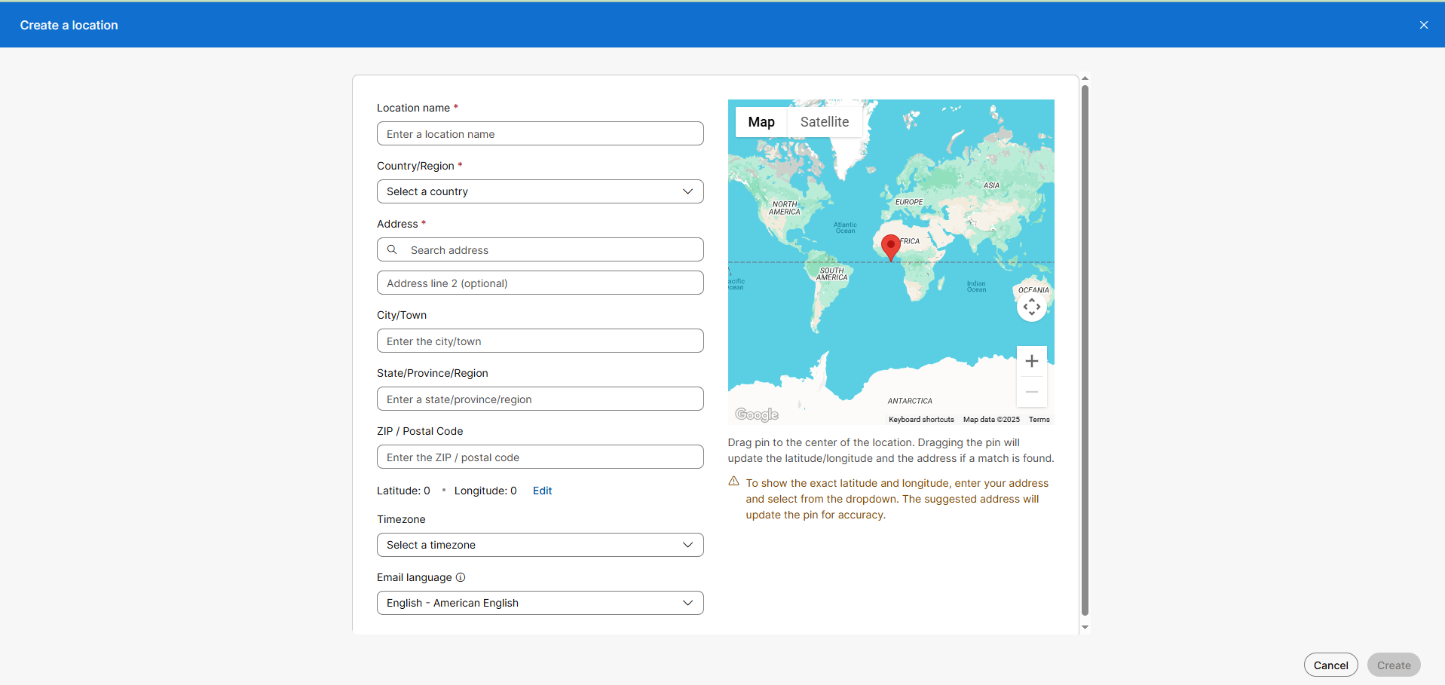Viewport: 1445px width, 685px height.
Task: Focus the Location name input field
Action: coord(540,134)
